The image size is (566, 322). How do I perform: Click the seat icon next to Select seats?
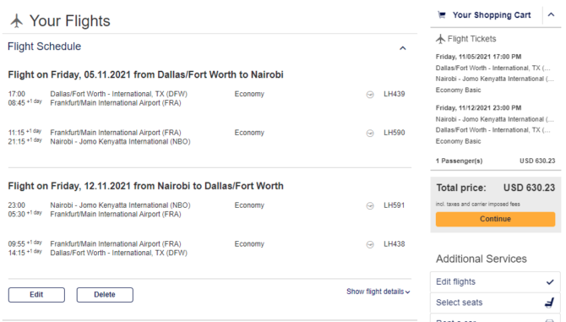549,303
